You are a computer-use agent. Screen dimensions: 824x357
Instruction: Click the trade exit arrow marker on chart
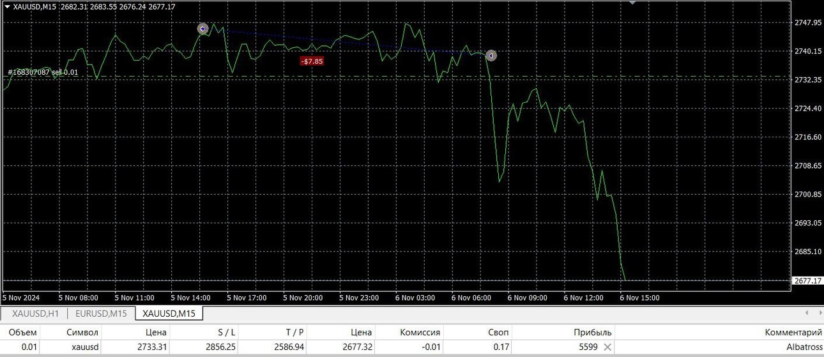(491, 56)
